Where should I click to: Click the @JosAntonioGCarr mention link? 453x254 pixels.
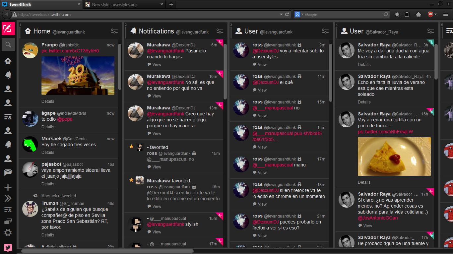378,218
